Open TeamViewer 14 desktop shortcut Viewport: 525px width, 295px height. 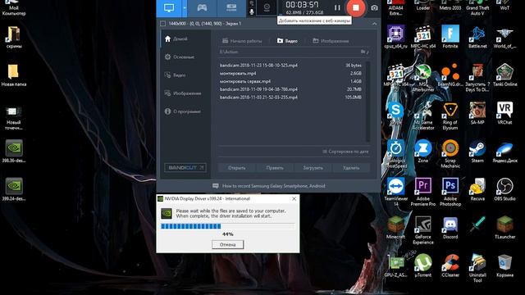[395, 192]
